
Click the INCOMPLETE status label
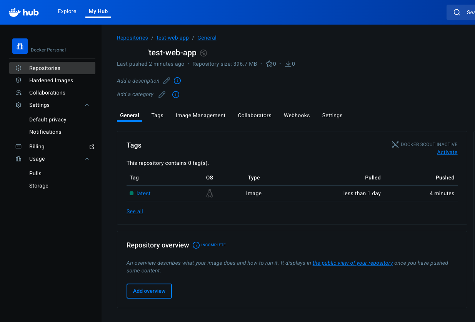click(x=213, y=245)
